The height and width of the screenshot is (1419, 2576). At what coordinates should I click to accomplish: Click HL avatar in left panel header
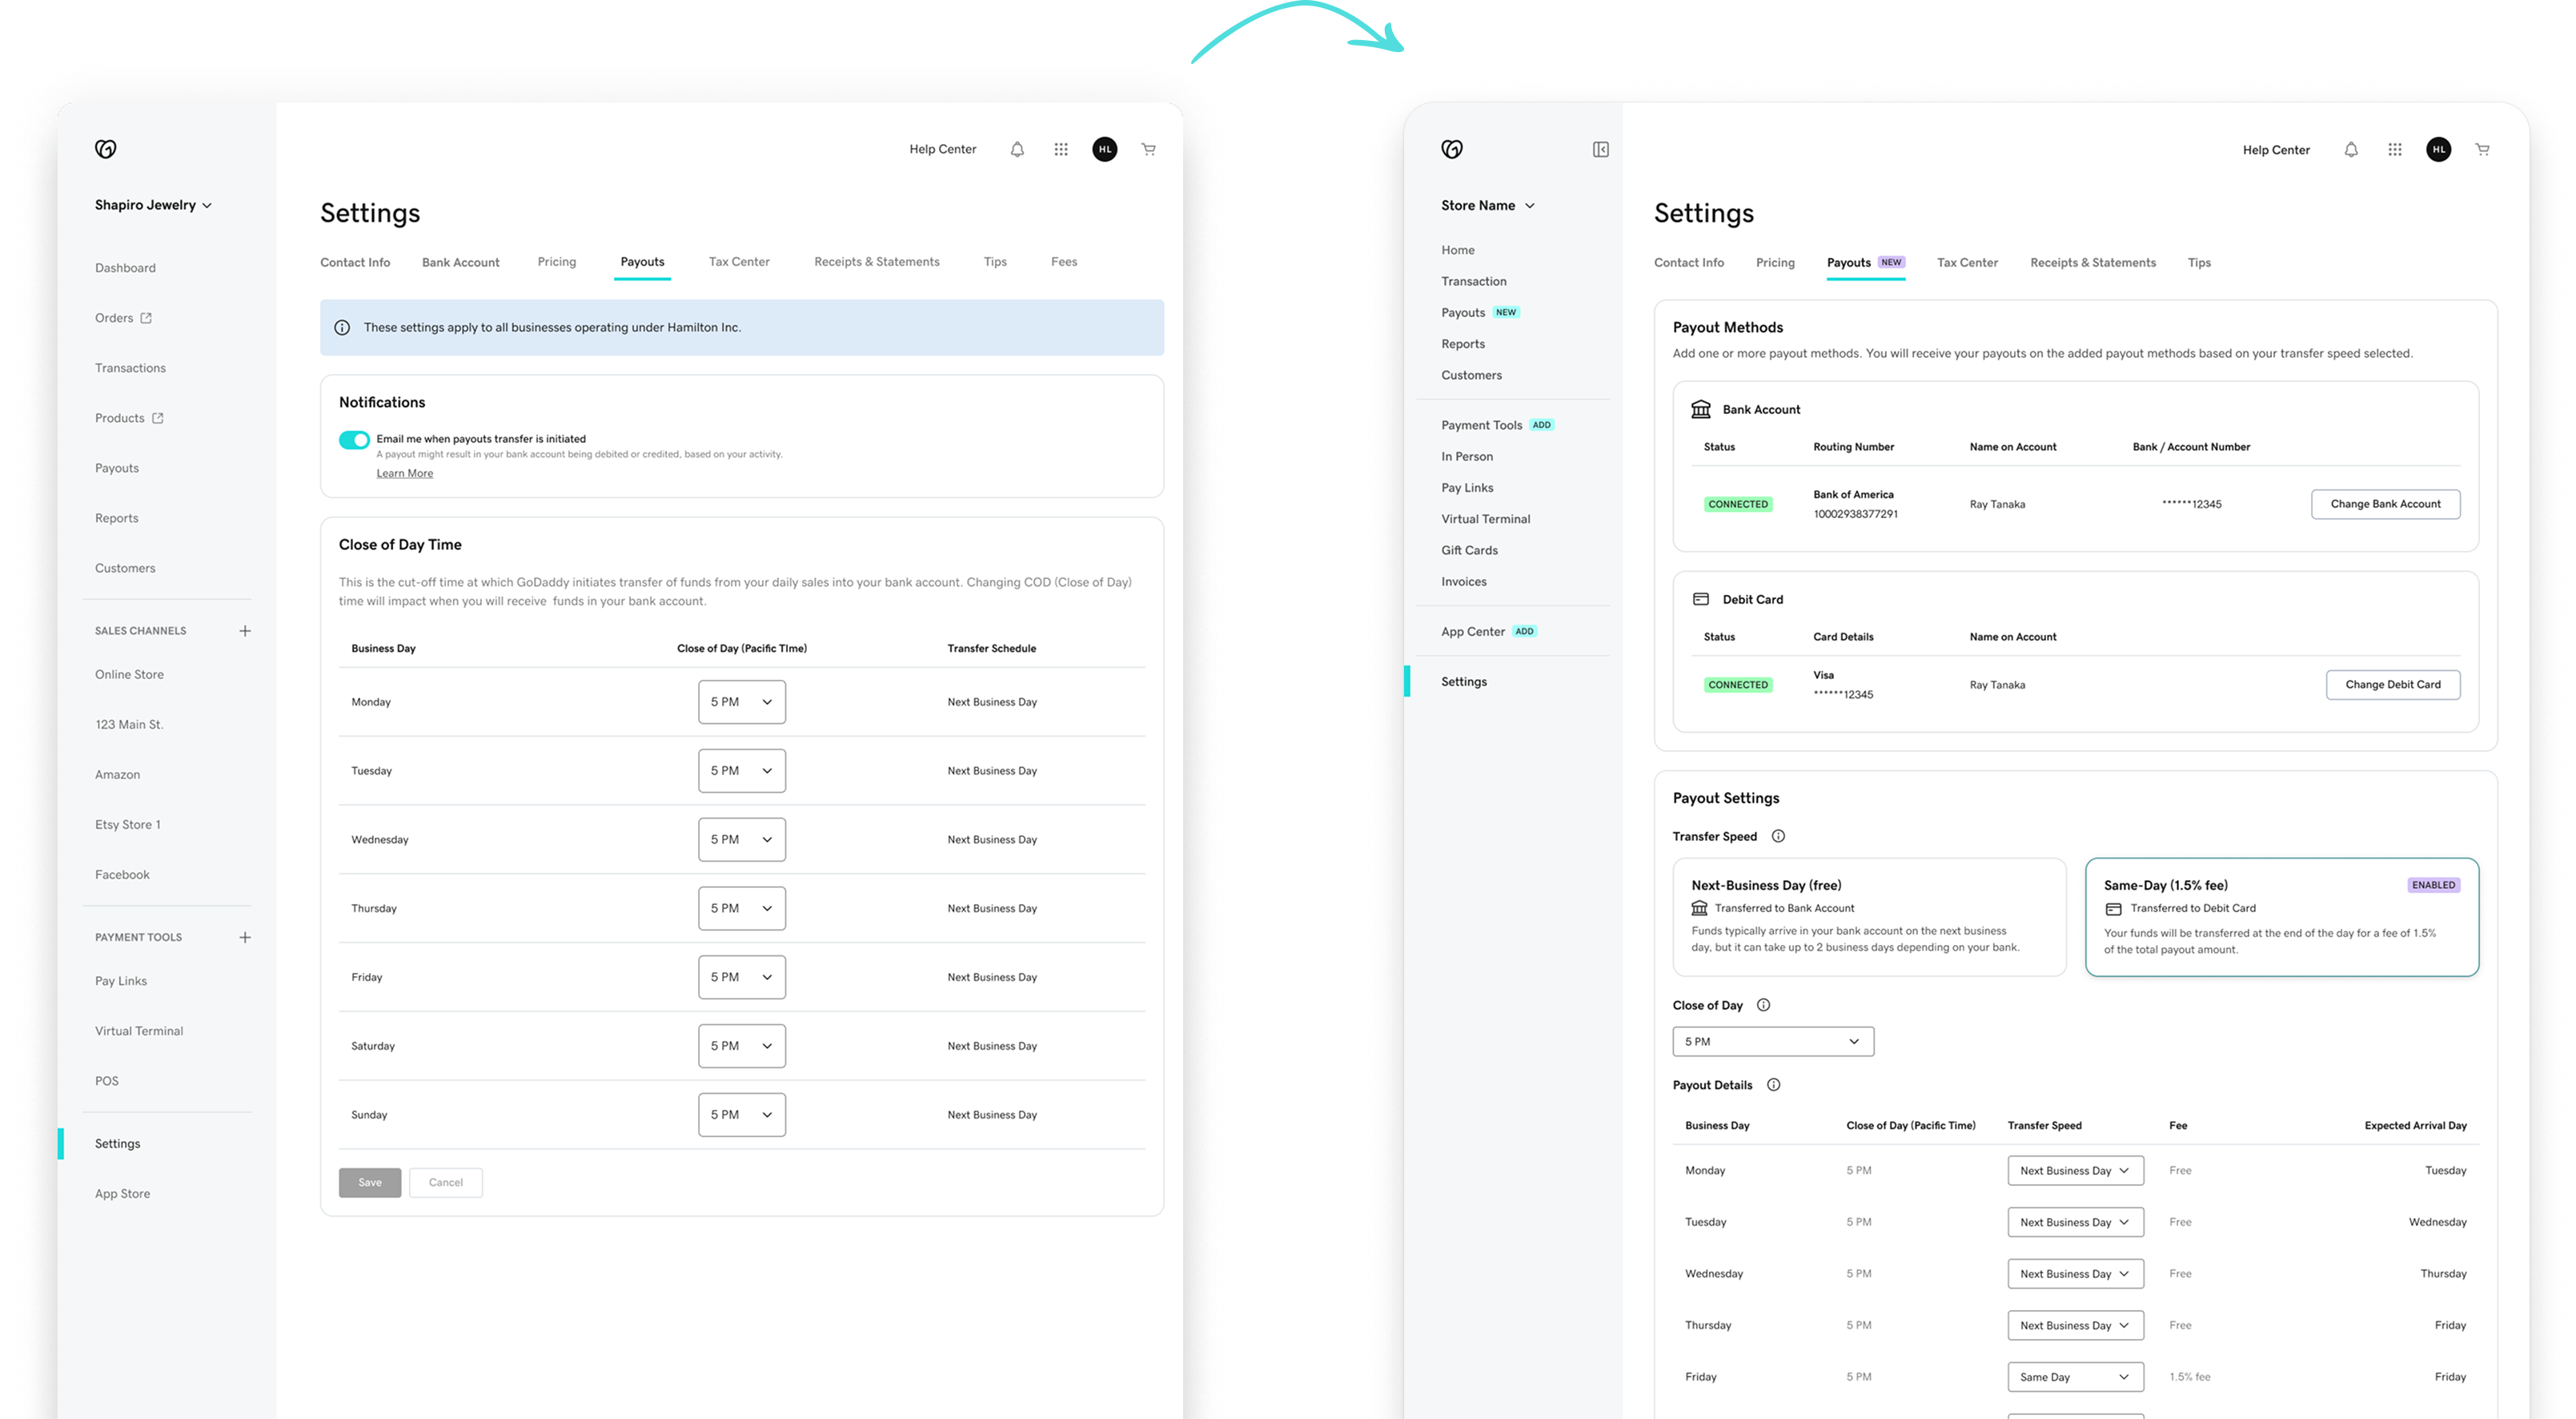[x=1105, y=149]
